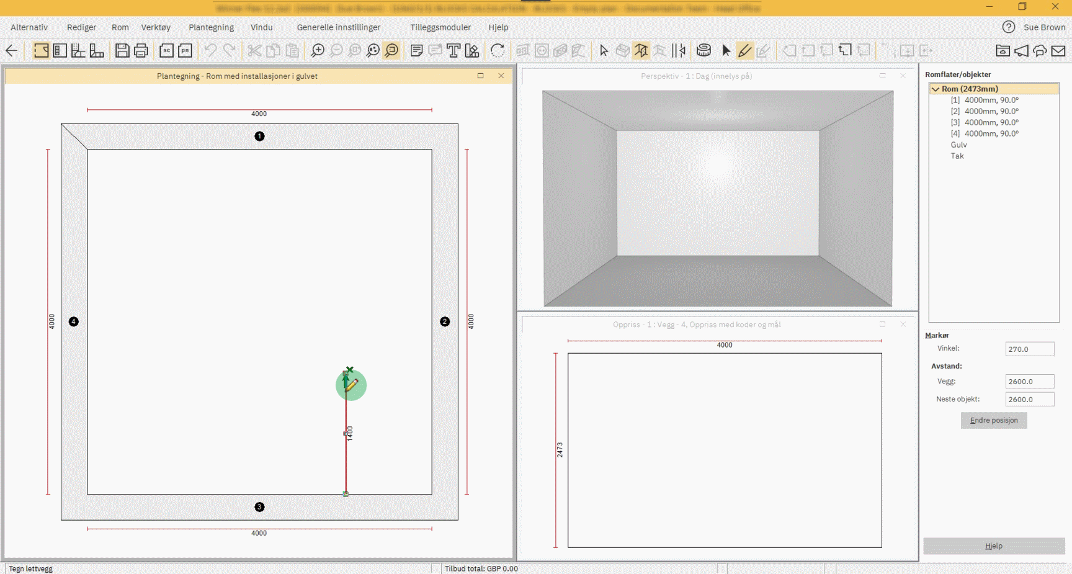Image resolution: width=1072 pixels, height=574 pixels.
Task: Click the Vinkel input field
Action: pos(1029,349)
